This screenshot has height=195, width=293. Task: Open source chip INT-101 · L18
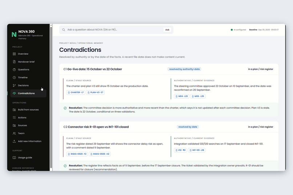click(x=197, y=150)
